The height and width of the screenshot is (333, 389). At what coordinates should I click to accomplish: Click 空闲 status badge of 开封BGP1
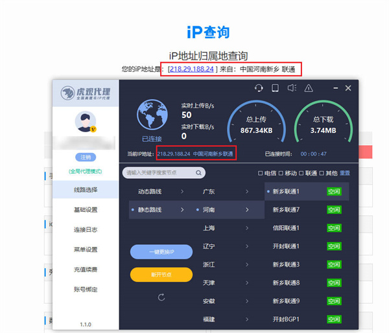pos(334,319)
